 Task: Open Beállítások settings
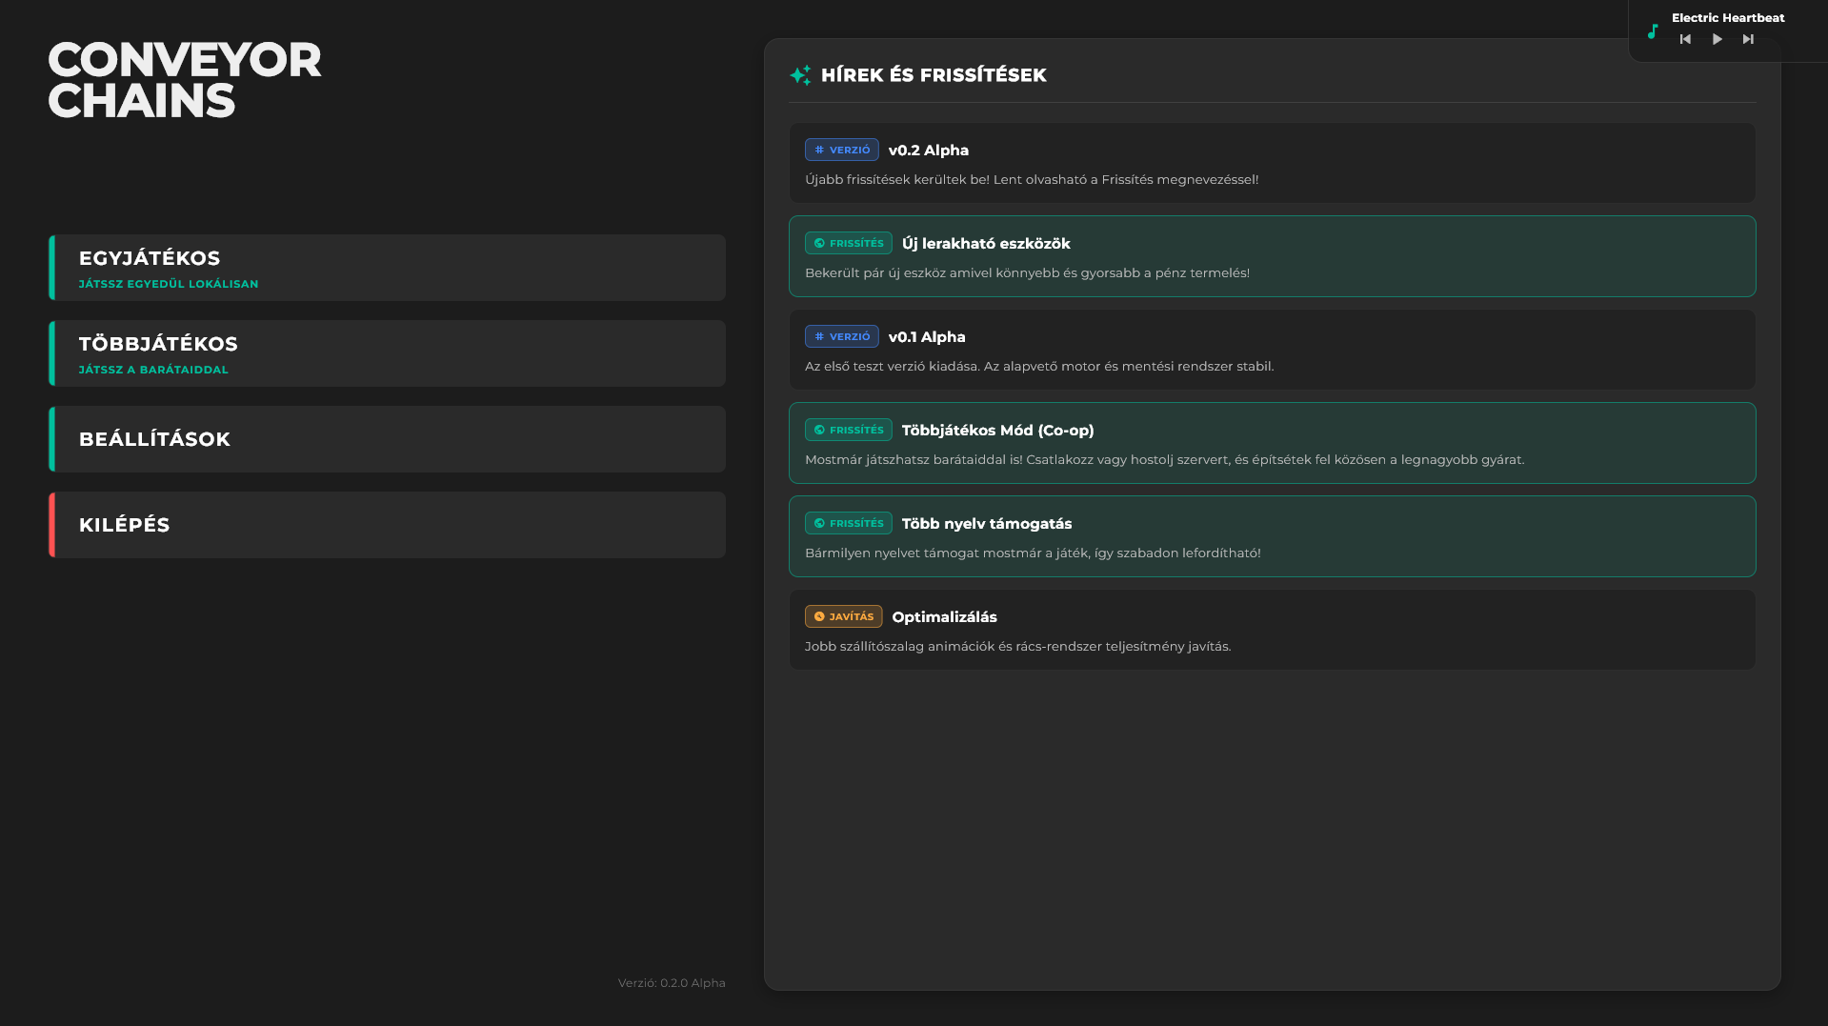[387, 439]
